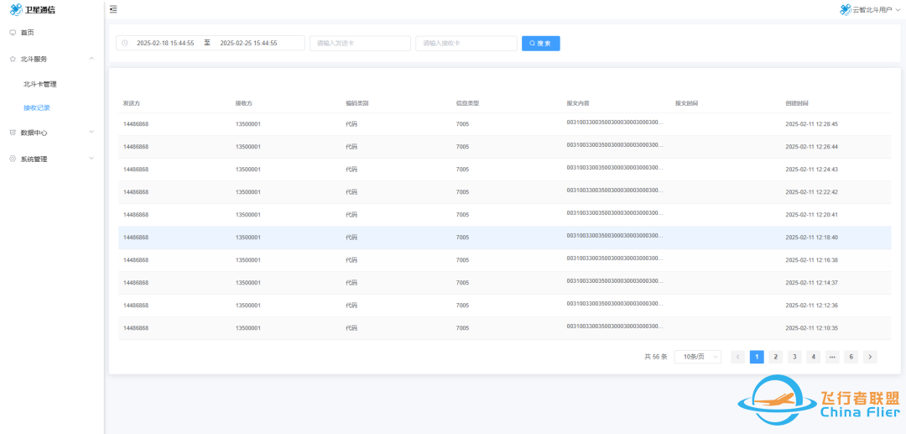Expand the 系统管理 menu section

click(91, 159)
